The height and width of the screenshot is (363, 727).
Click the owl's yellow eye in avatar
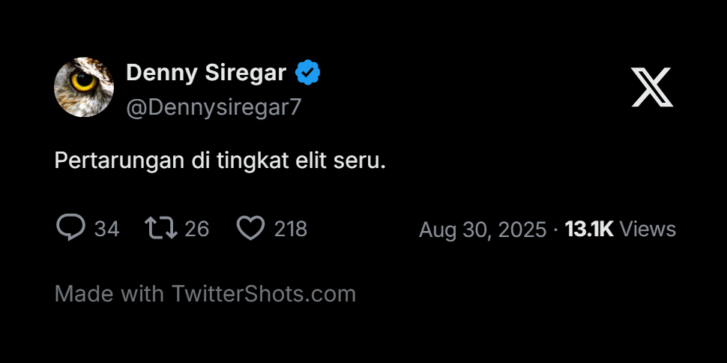[x=81, y=79]
